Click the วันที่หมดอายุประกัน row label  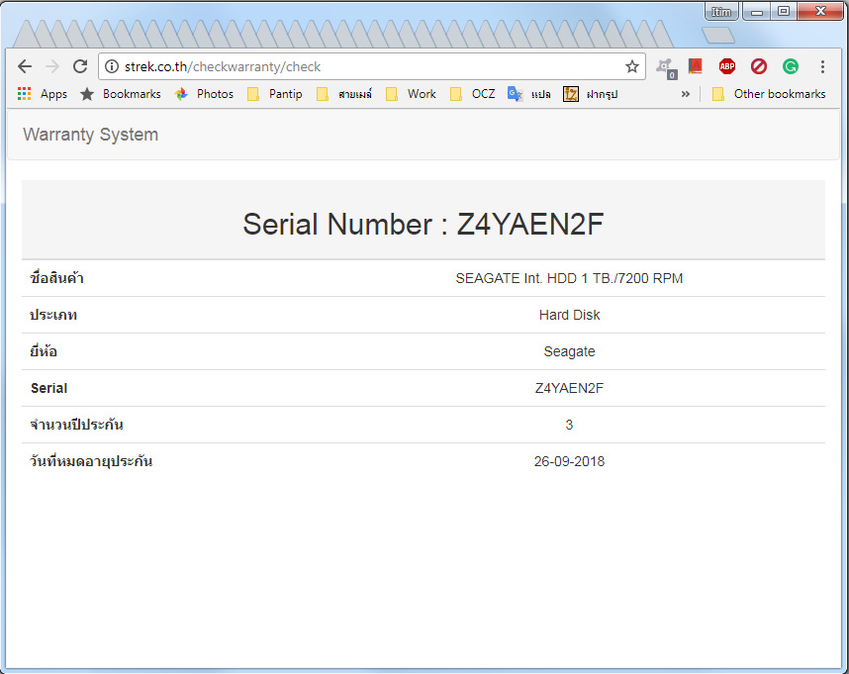click(x=91, y=461)
